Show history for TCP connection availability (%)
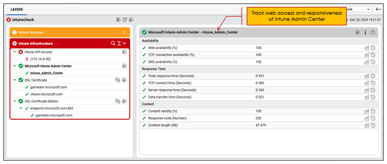 coord(373,55)
